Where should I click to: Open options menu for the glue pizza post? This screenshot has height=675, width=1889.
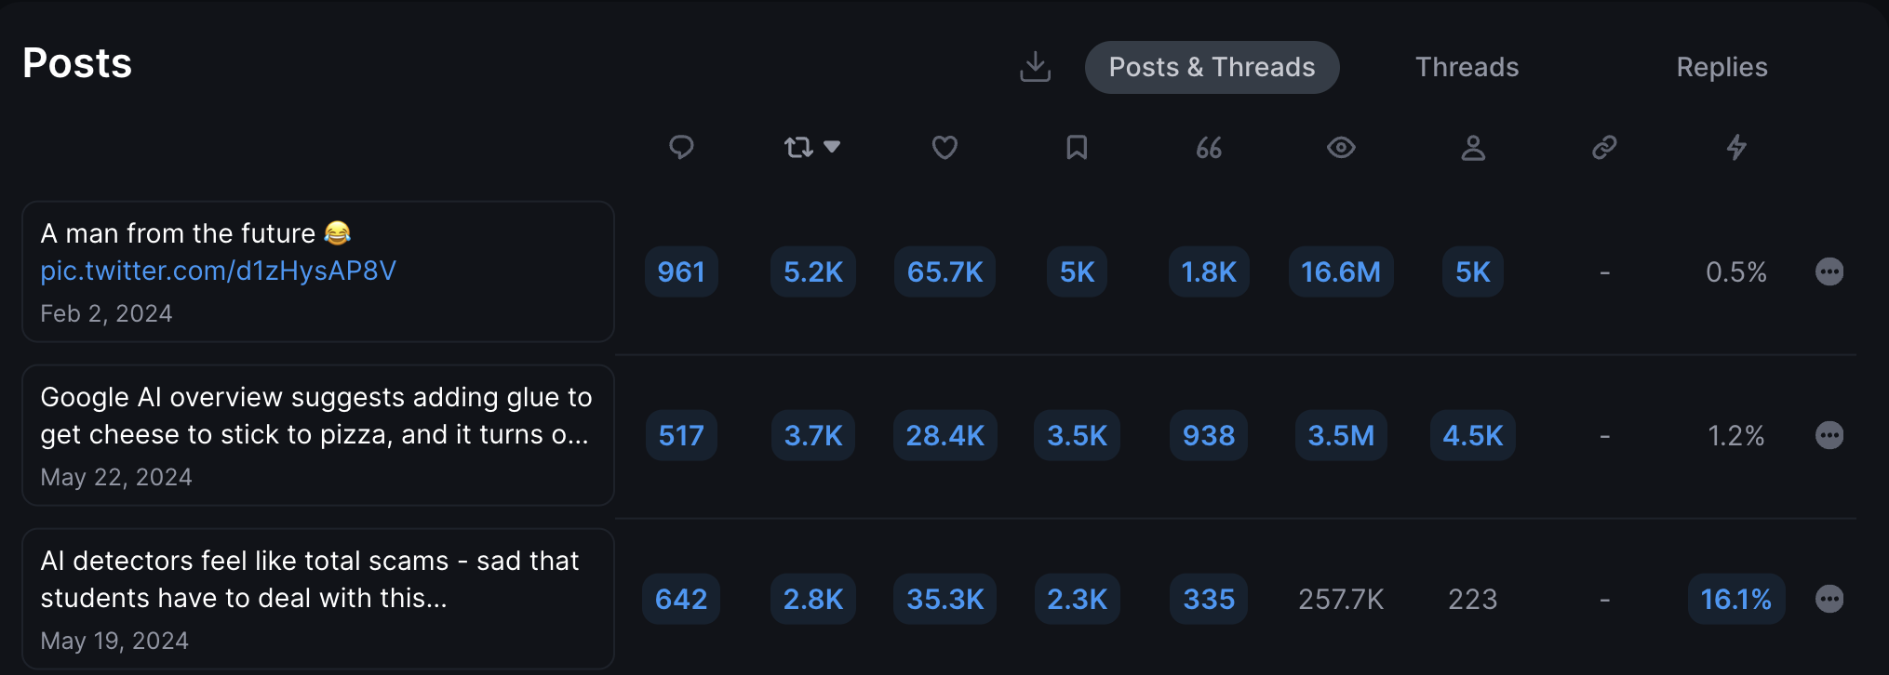click(1829, 435)
